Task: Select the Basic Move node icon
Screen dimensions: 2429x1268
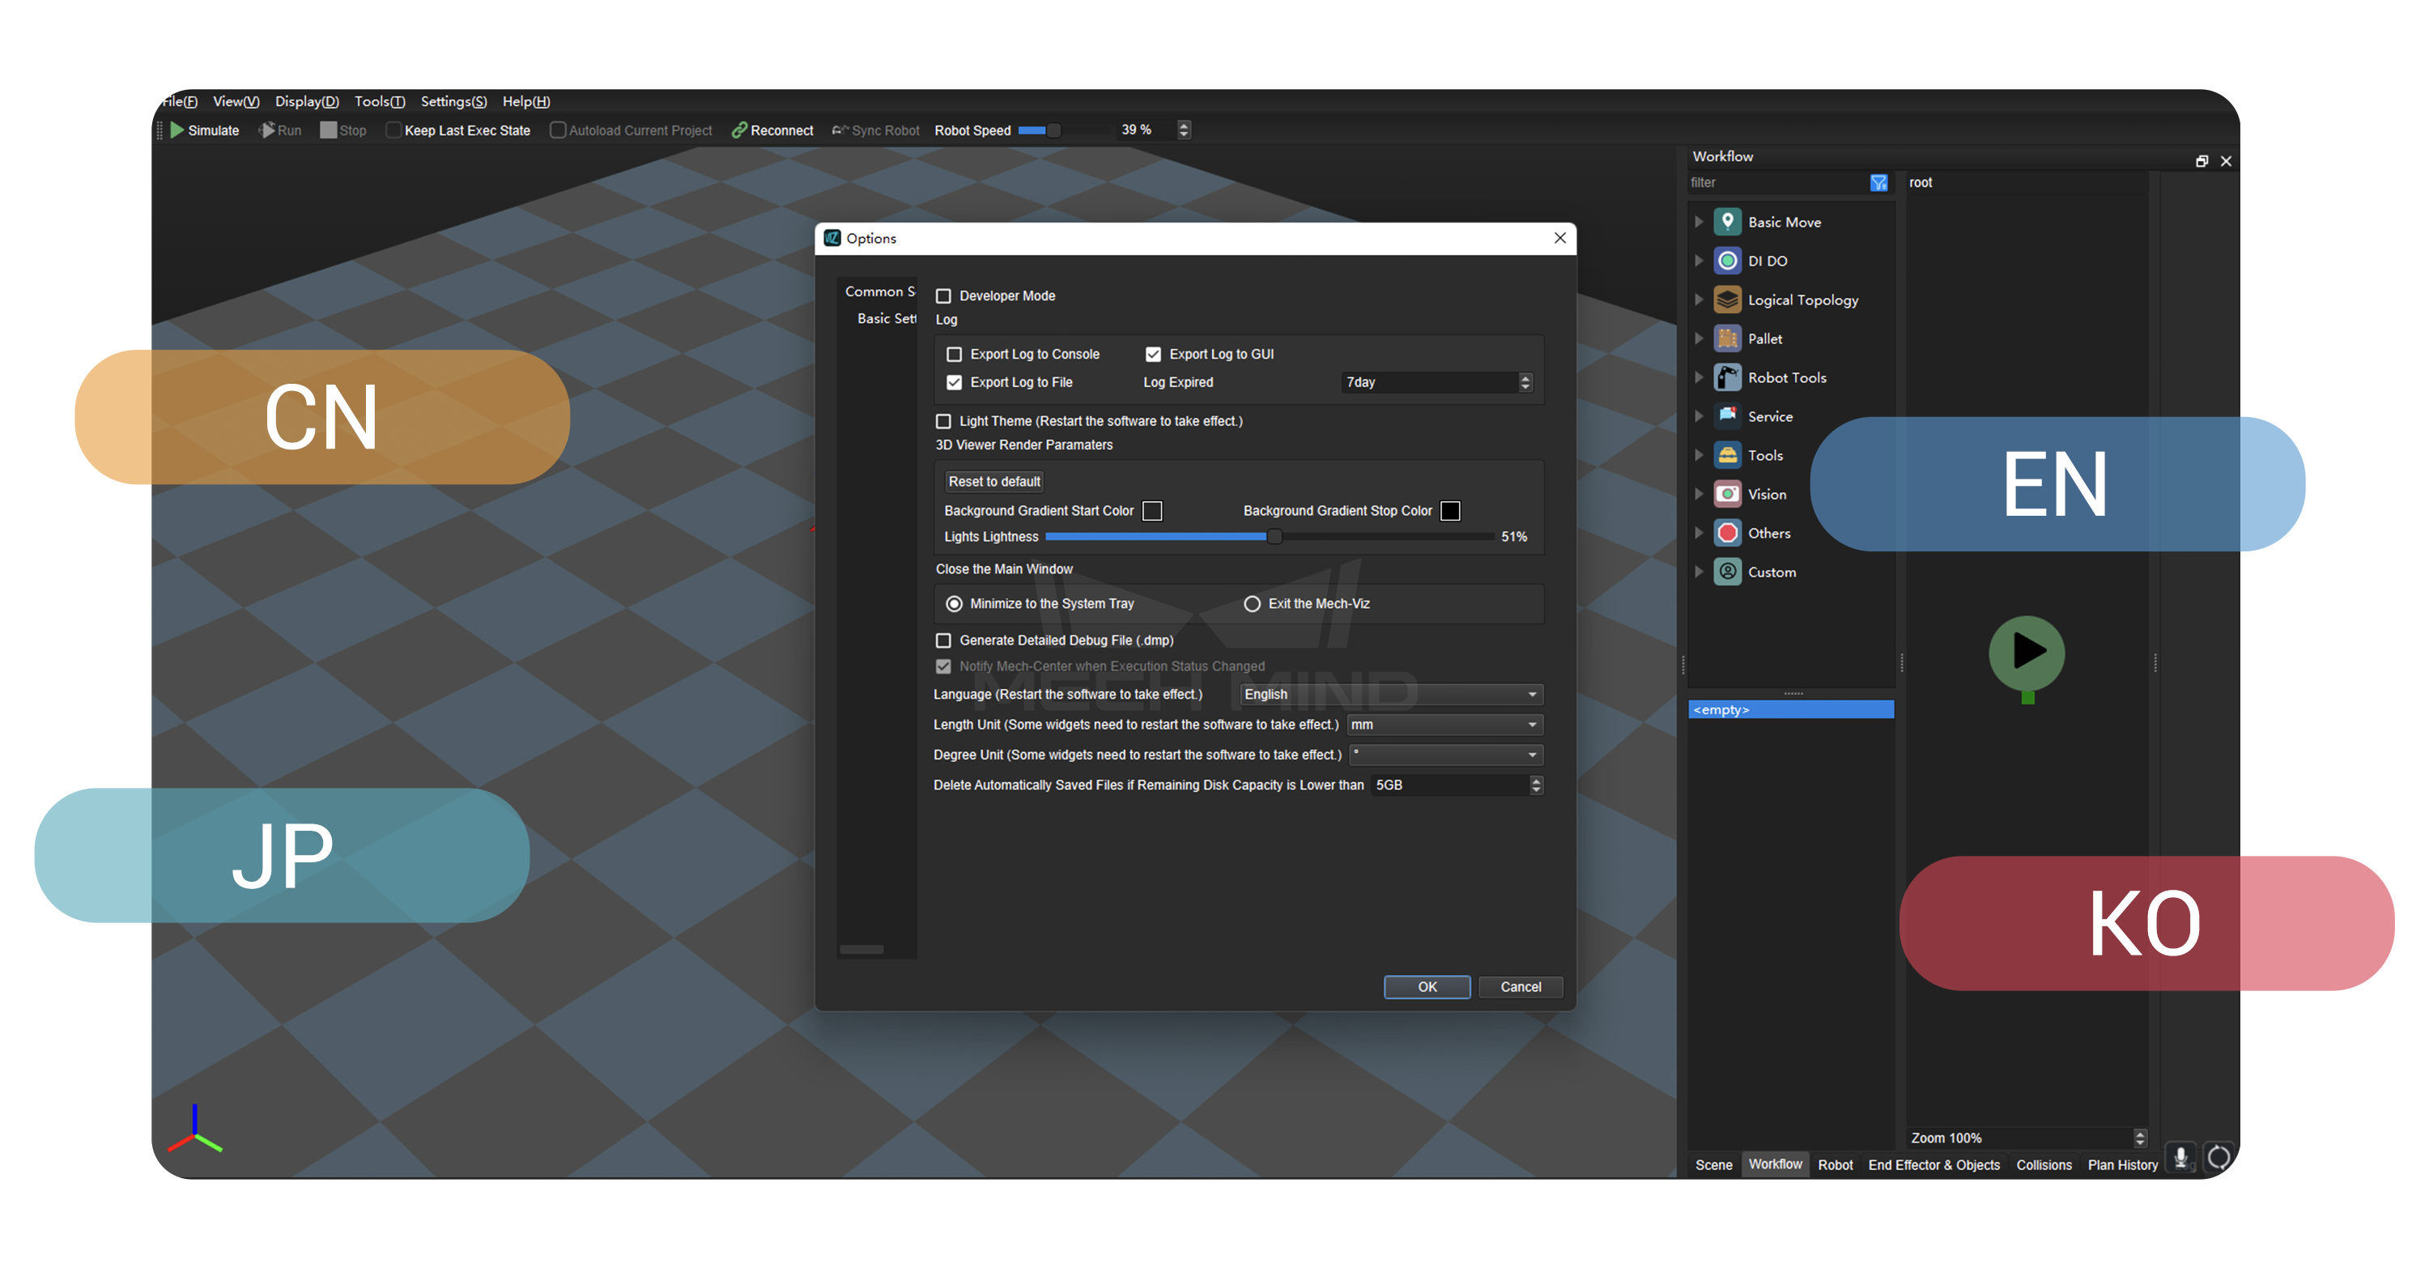Action: 1729,220
